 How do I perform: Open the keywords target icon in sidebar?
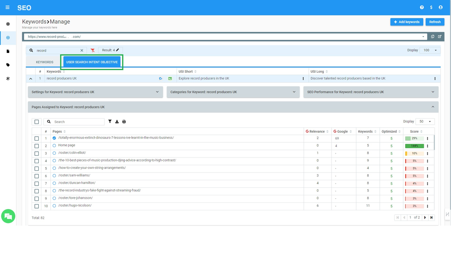point(8,38)
